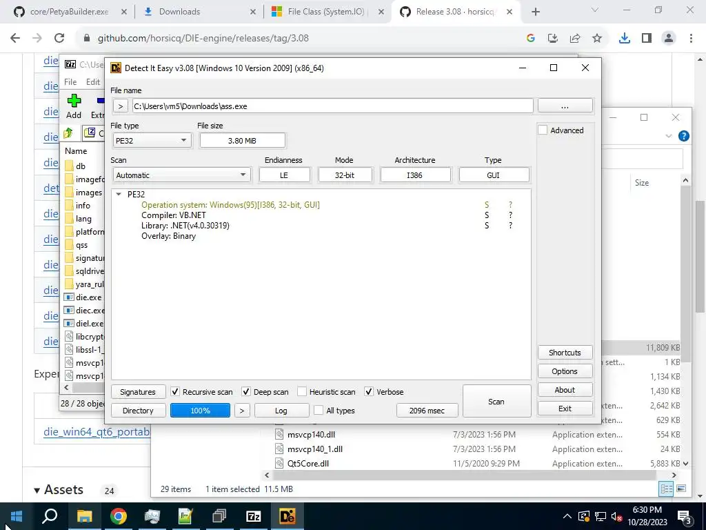Open the Scan mode Automatic dropdown
Image resolution: width=706 pixels, height=530 pixels.
click(x=181, y=175)
